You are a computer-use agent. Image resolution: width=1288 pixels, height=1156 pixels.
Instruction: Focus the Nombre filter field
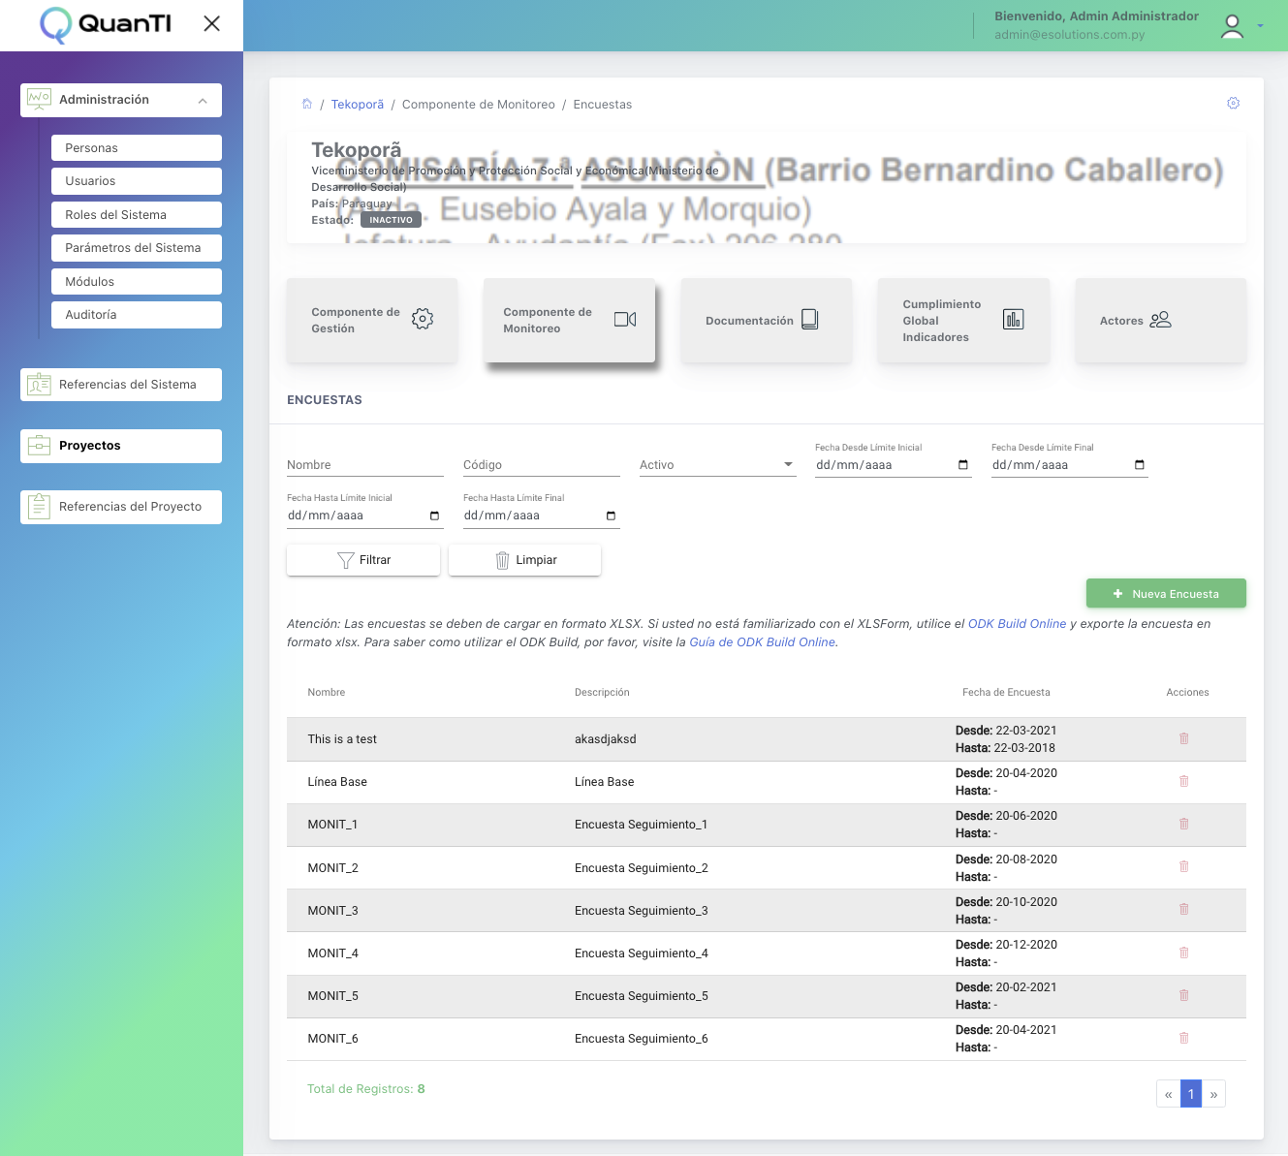[365, 465]
